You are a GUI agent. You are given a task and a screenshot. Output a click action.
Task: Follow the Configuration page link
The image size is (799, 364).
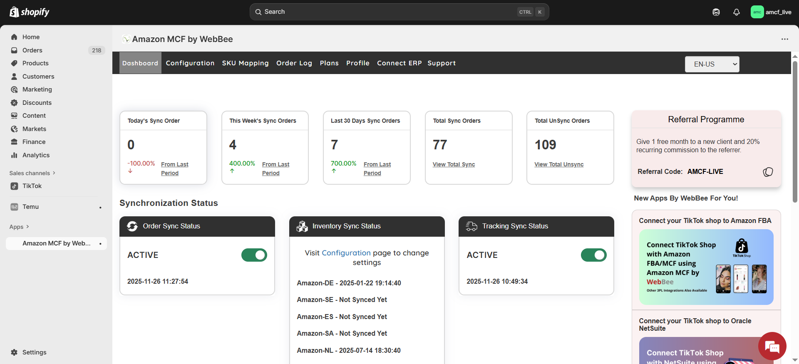tap(346, 253)
